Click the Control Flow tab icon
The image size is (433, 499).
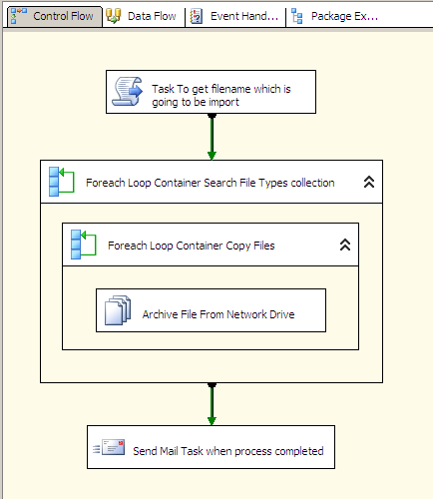coord(18,16)
